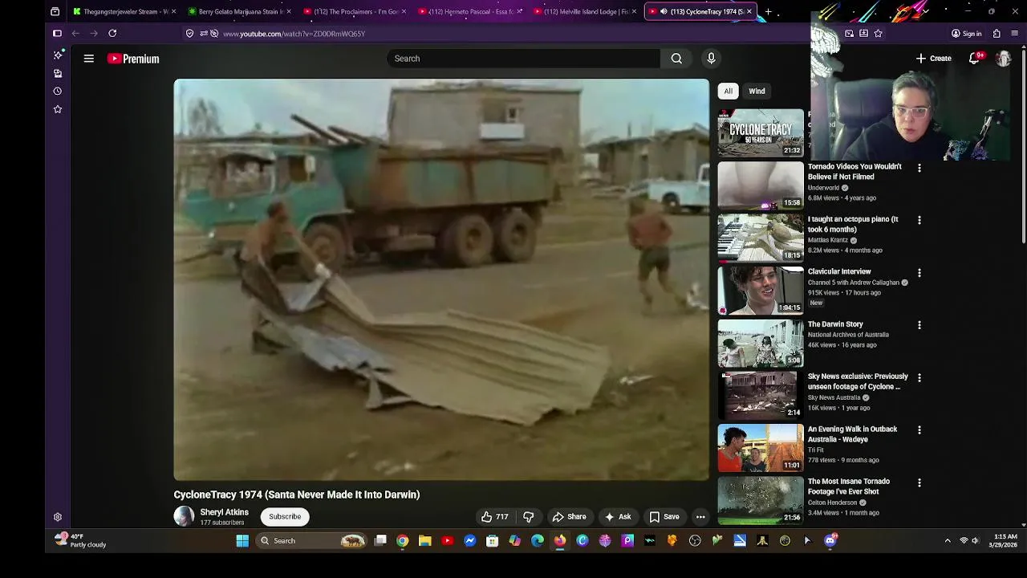Open the browser application menu
1027x578 pixels.
click(x=1015, y=33)
